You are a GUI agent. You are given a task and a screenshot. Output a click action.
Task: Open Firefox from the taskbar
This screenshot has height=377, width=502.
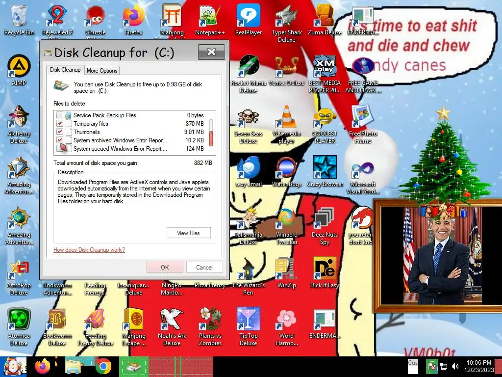point(43,367)
